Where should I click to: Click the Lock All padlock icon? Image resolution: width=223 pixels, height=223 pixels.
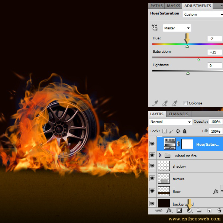(x=185, y=131)
